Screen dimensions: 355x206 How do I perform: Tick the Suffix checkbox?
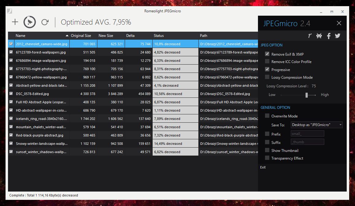coord(267,142)
